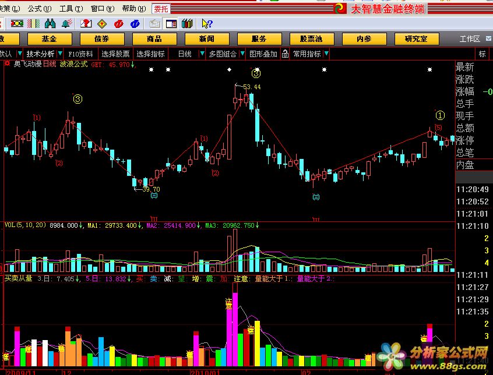Open the 帮助(H) menu
The image size is (493, 375).
click(134, 9)
